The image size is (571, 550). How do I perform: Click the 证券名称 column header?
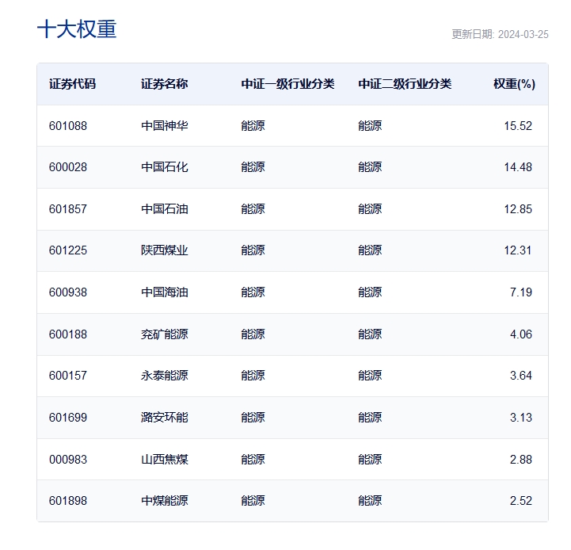(x=165, y=84)
